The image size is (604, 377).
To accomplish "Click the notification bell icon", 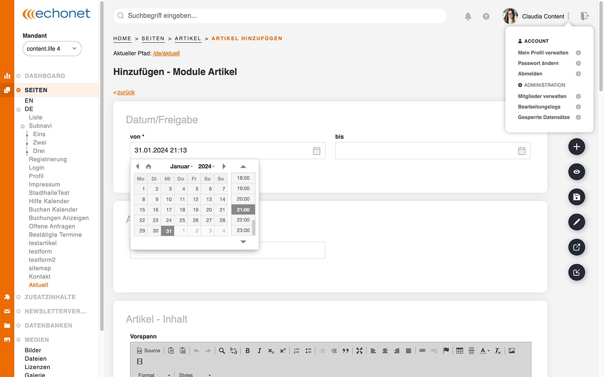I will pos(468,16).
